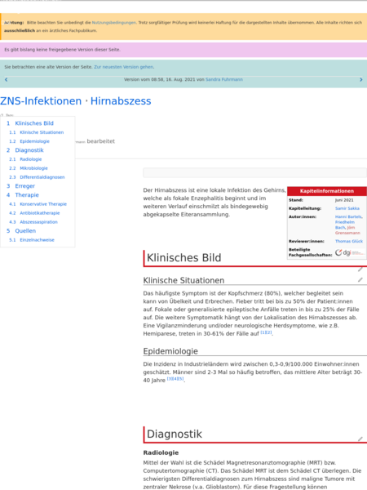Open author Friedhelm Bach link

344,225
